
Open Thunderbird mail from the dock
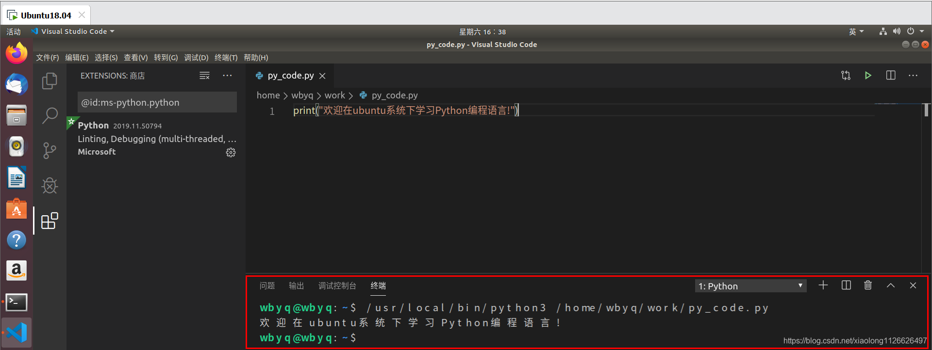(17, 84)
